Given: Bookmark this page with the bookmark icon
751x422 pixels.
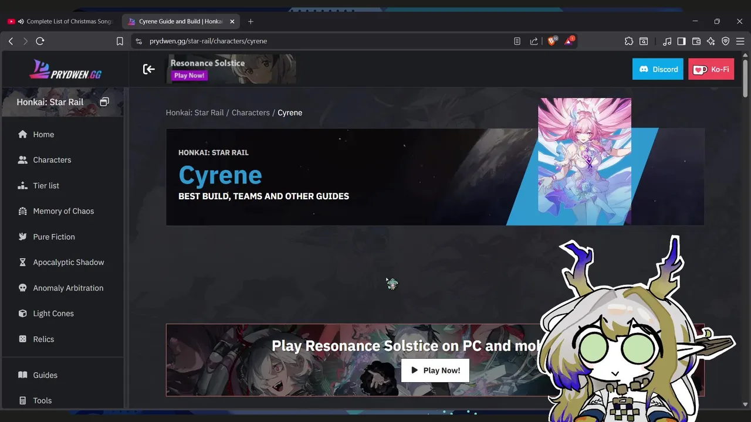Looking at the screenshot, I should coord(120,41).
